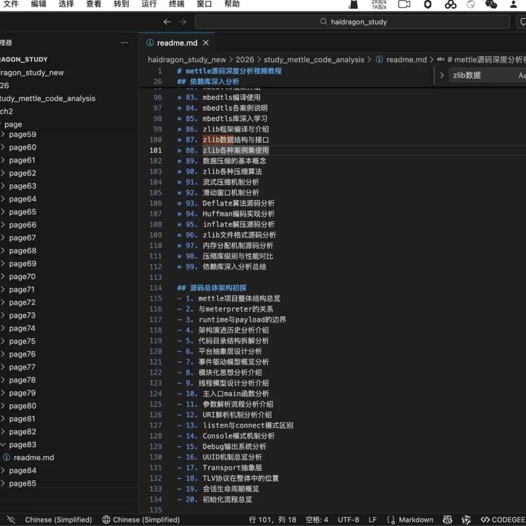Expand the page65 folder
The height and width of the screenshot is (526, 526).
point(22,212)
